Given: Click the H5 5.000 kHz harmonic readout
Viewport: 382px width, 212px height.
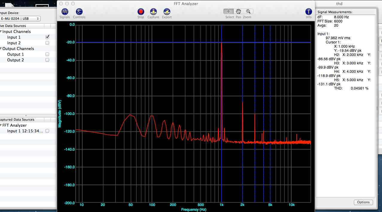Looking at the screenshot, I should coord(348,80).
